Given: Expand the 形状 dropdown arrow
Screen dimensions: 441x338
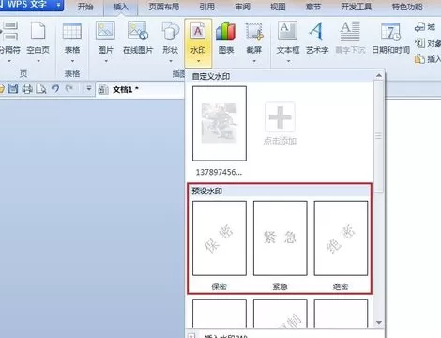Looking at the screenshot, I should coord(171,61).
